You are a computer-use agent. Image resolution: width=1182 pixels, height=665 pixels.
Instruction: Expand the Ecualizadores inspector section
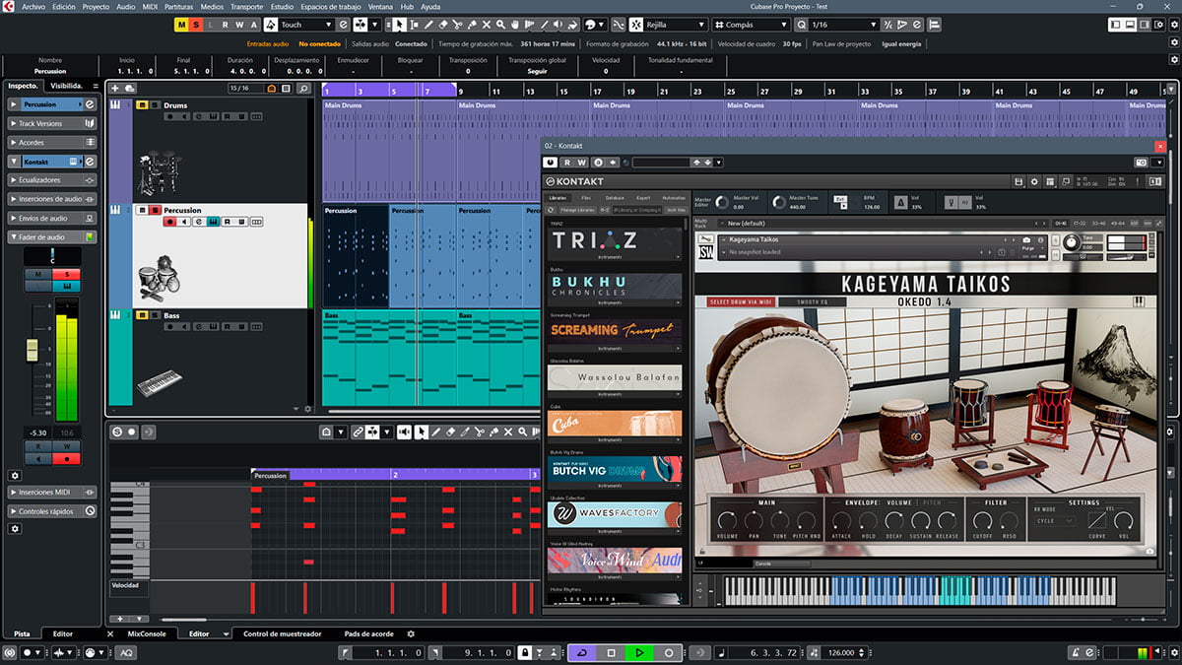52,180
